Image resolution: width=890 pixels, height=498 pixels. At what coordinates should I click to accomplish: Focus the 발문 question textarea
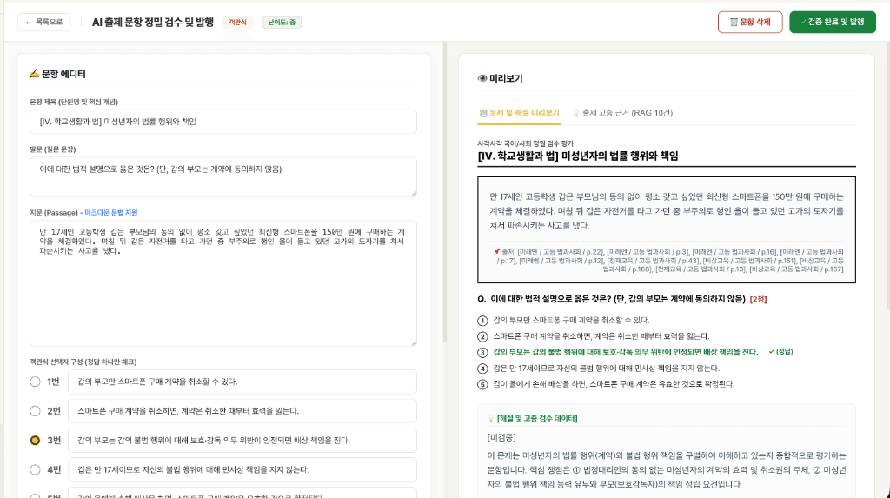click(x=223, y=176)
